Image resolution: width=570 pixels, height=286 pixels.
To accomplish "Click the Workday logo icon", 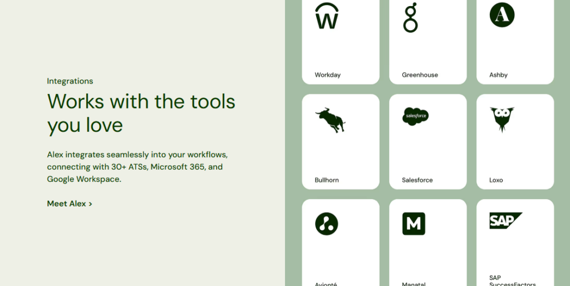I will (327, 16).
